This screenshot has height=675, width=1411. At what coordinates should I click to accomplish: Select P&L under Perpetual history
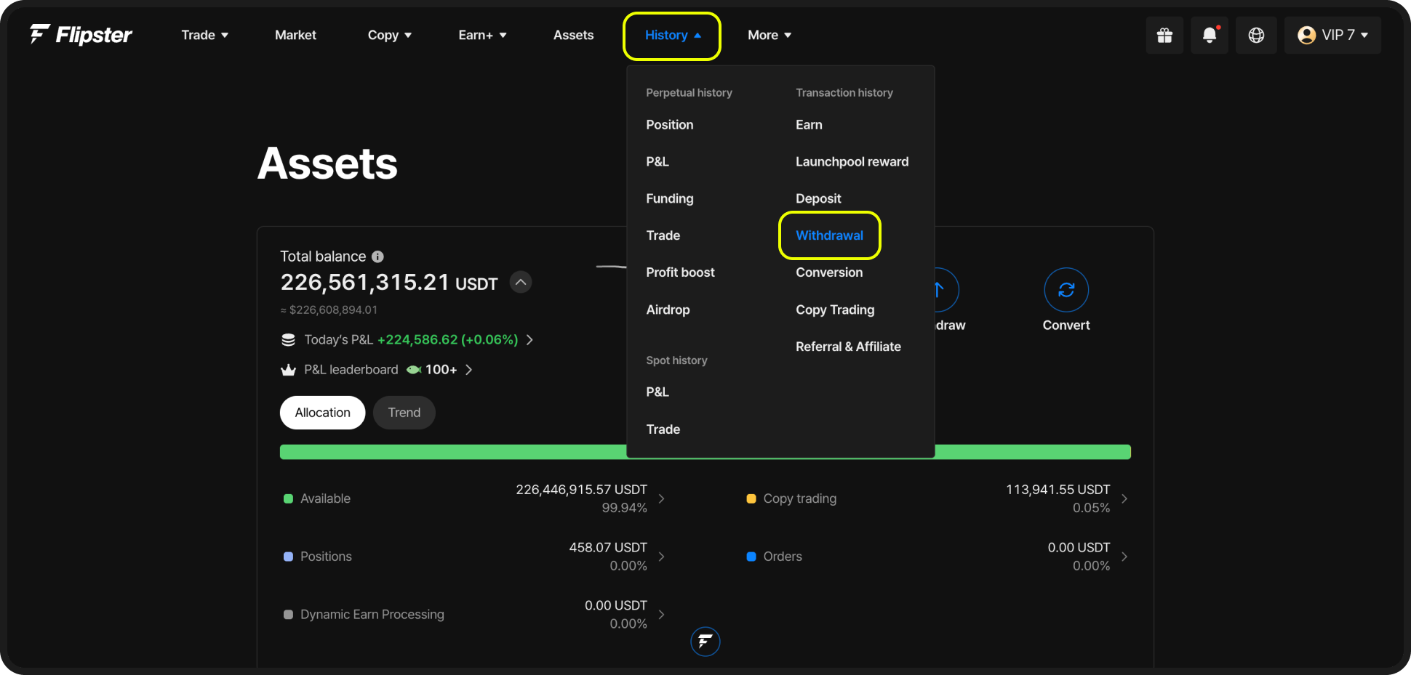657,161
